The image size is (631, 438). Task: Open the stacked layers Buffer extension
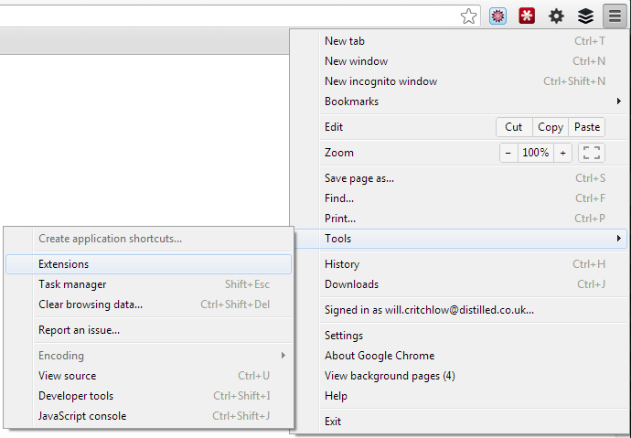[585, 16]
